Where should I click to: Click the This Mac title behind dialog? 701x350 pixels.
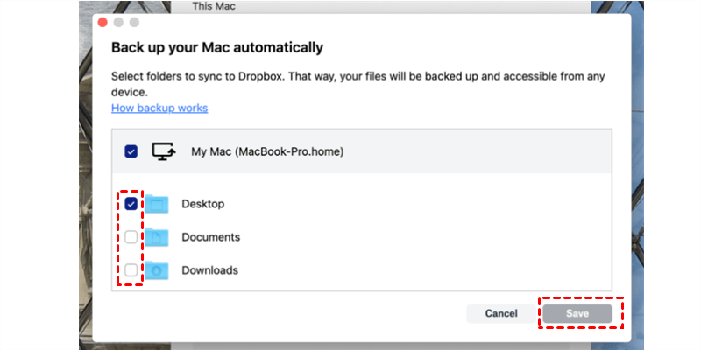[213, 6]
